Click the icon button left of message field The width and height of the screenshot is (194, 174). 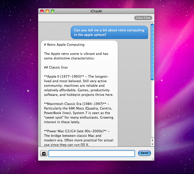coord(44,154)
